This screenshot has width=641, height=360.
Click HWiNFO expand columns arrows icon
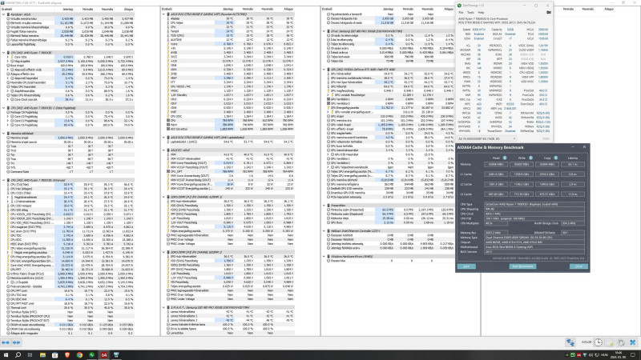tap(6, 342)
